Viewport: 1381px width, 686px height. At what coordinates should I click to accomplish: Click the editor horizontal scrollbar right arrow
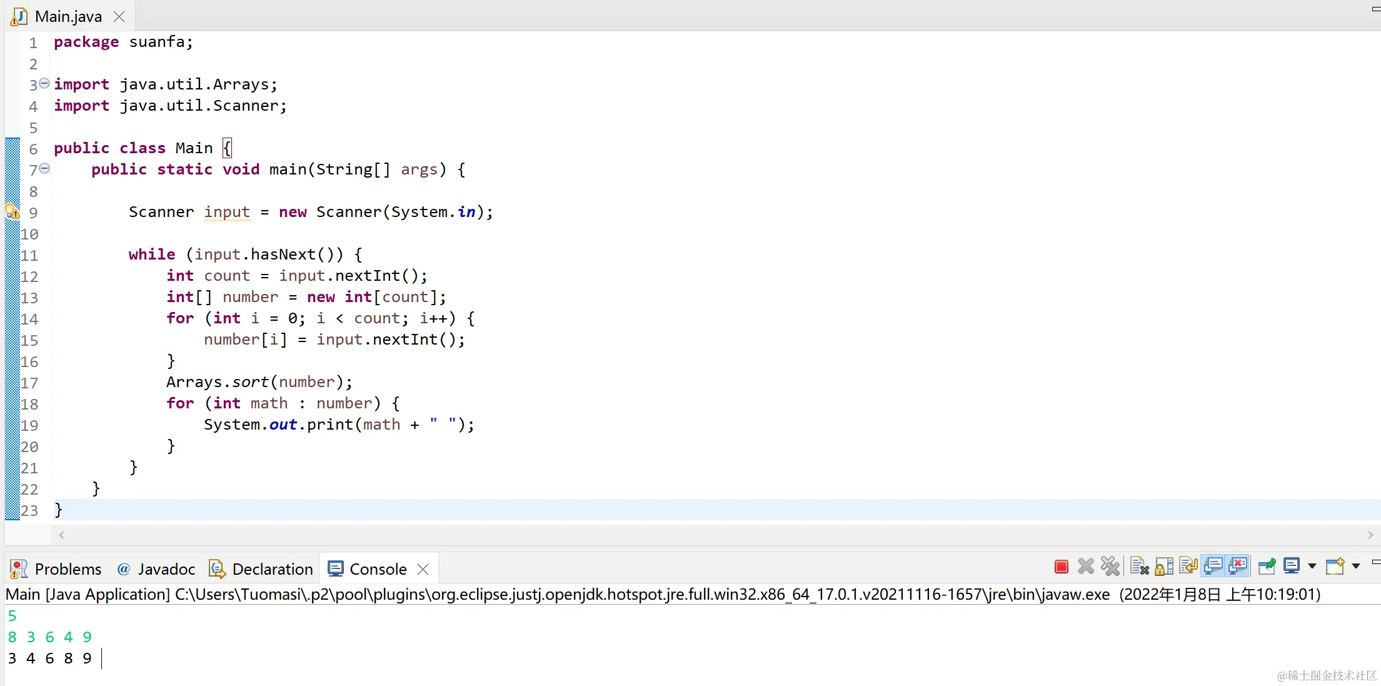1370,535
